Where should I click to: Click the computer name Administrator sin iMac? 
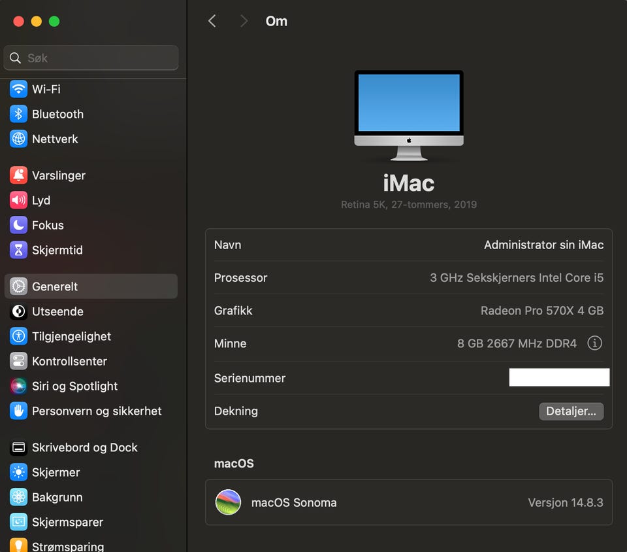[543, 245]
